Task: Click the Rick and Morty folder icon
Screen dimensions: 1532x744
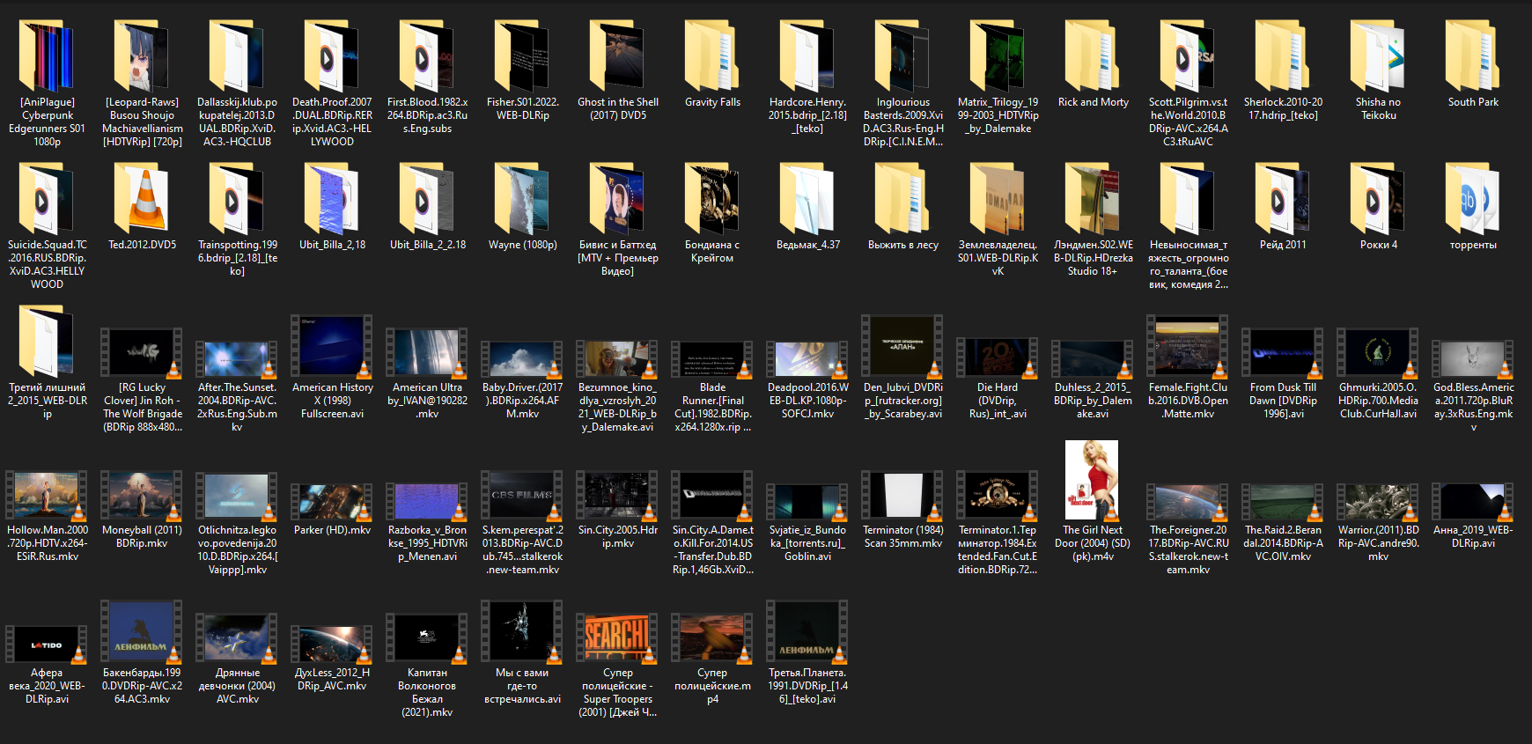Action: (1093, 56)
